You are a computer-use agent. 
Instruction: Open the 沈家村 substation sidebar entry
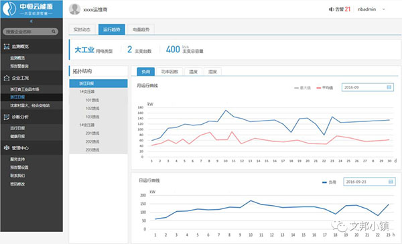30,105
